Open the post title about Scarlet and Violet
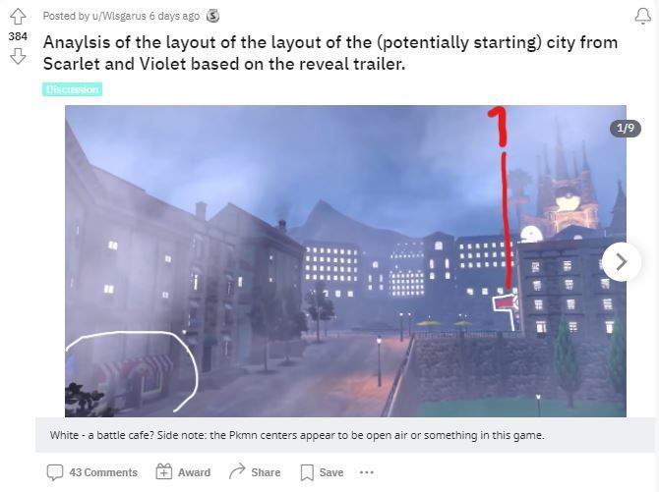 (x=330, y=53)
